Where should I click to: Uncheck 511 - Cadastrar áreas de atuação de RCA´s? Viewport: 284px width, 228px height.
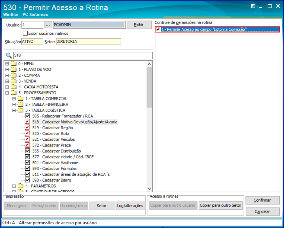click(27, 174)
